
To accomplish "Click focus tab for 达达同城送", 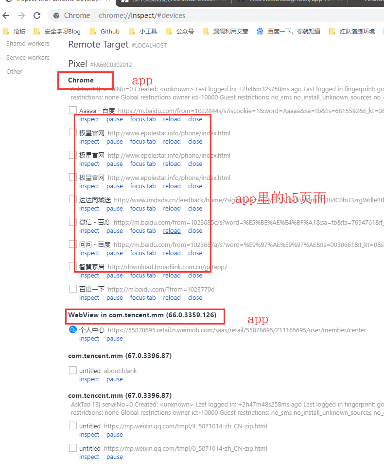I will point(143,209).
